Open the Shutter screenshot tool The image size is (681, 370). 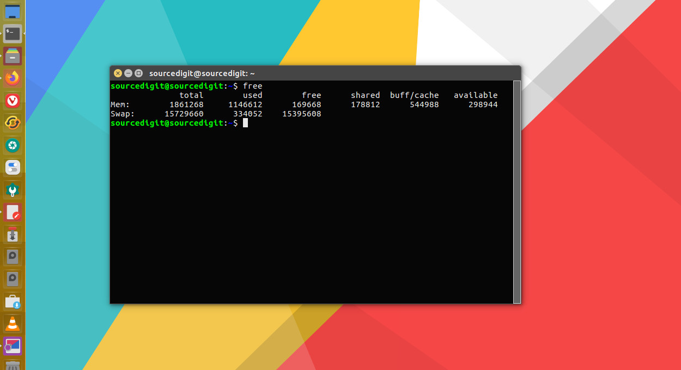pos(12,145)
